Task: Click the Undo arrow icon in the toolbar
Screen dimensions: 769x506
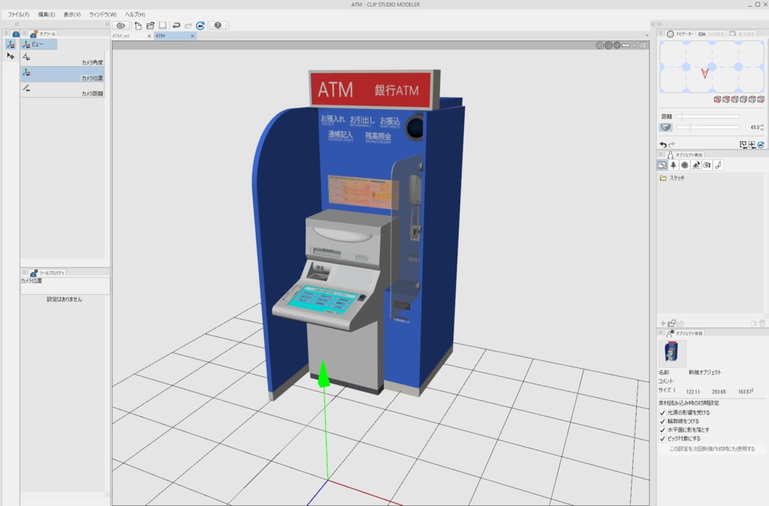Action: click(x=175, y=25)
